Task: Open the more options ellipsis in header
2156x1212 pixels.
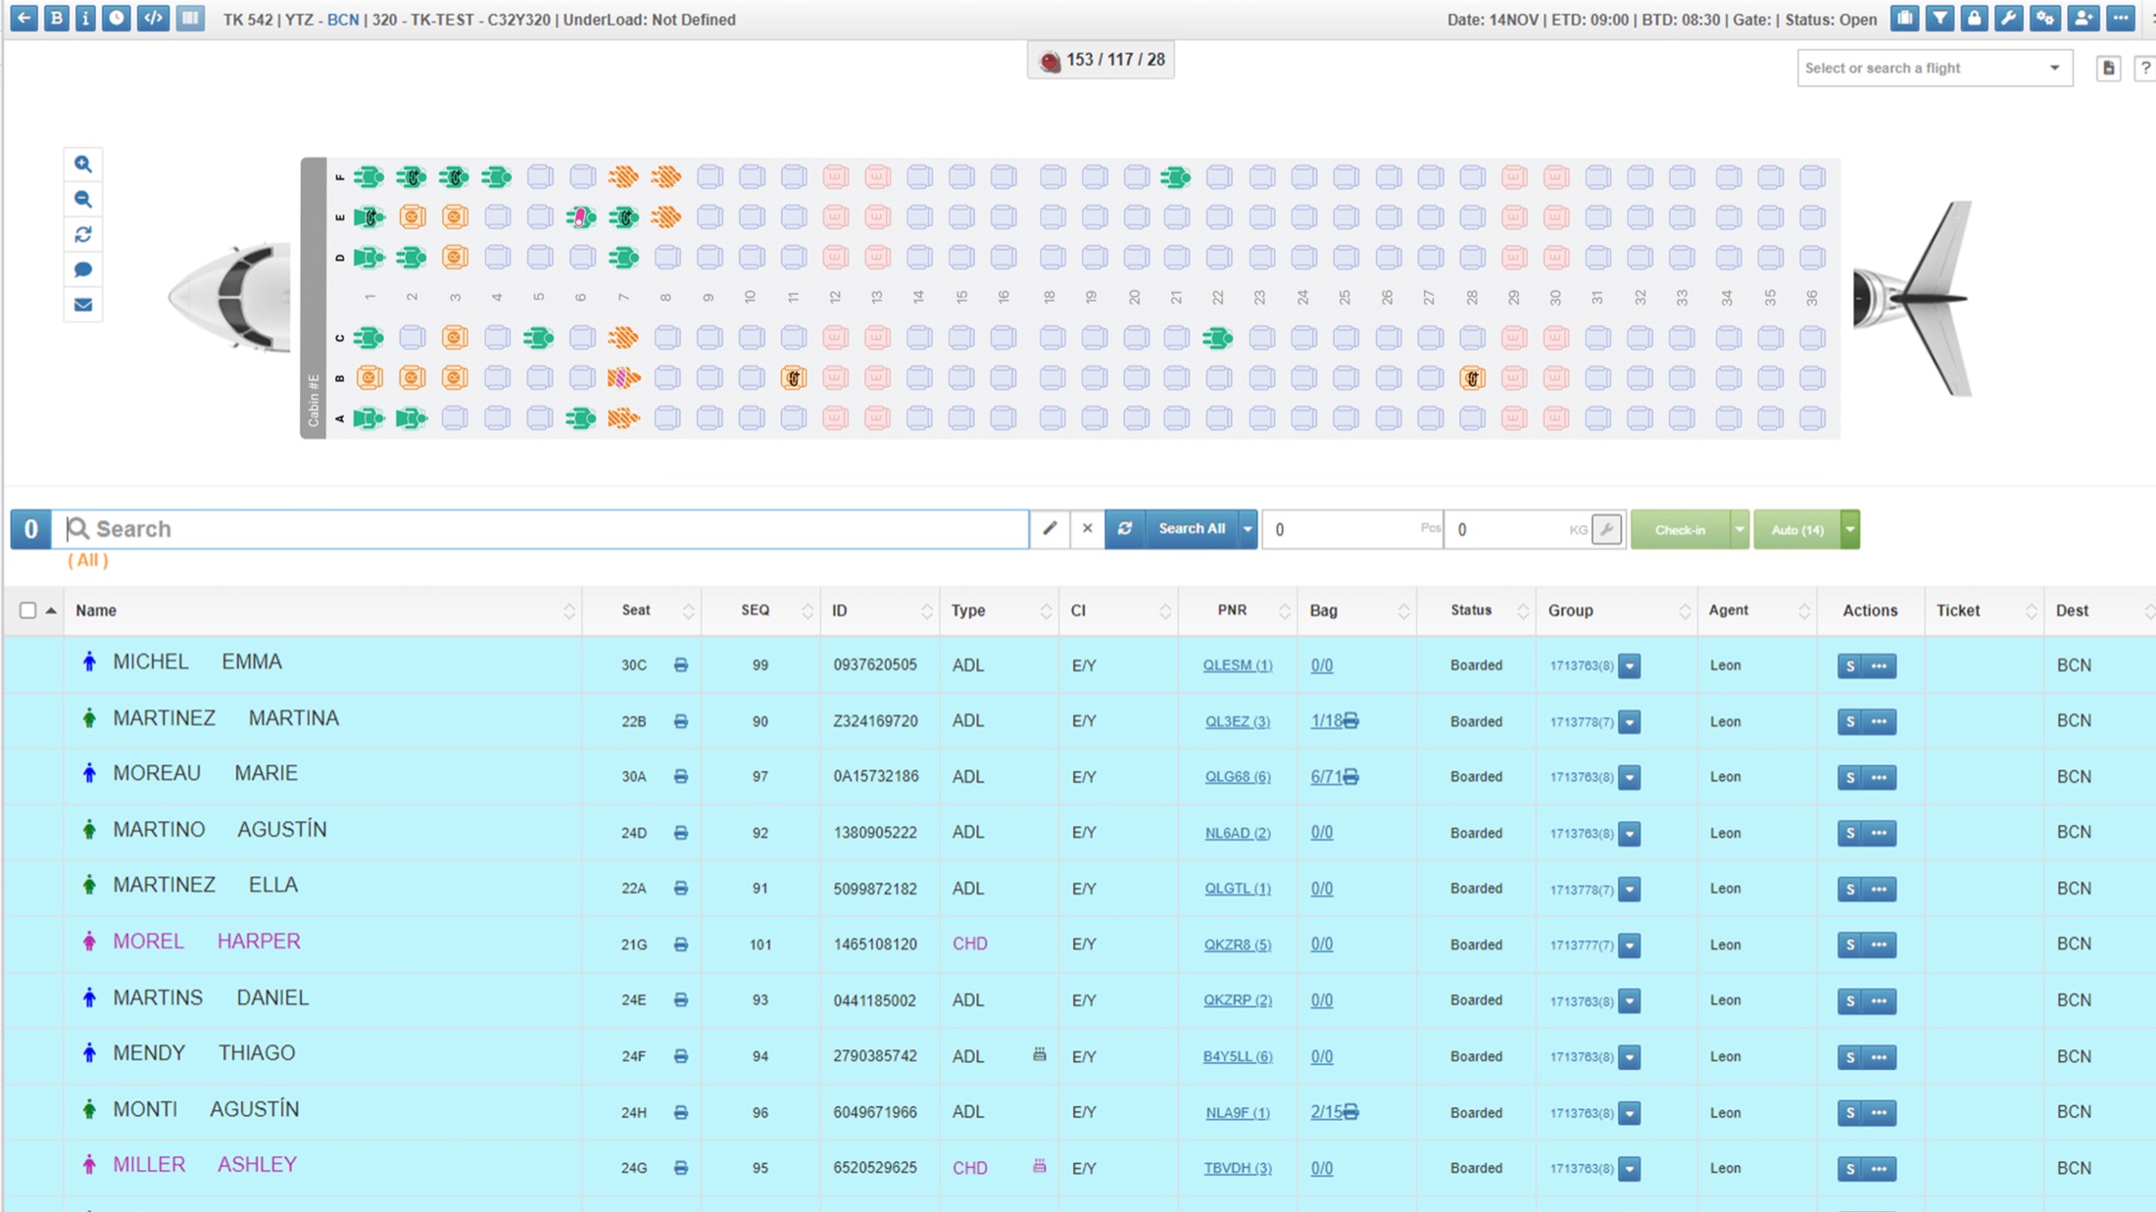Action: tap(2120, 19)
